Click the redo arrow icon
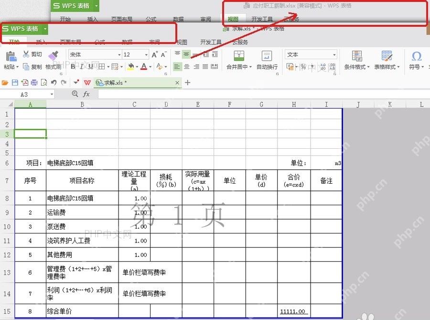 (64, 83)
